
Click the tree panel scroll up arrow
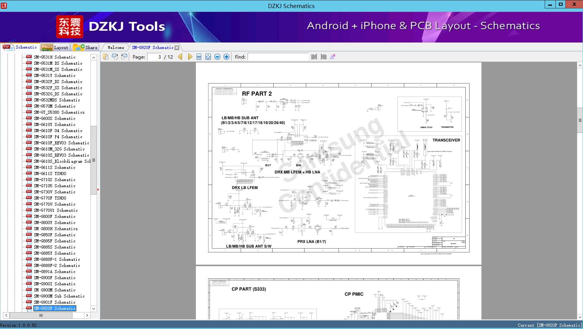point(94,57)
